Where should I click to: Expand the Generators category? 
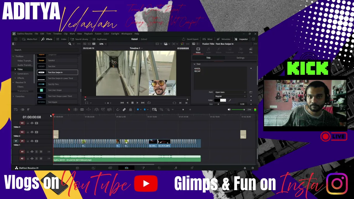[15, 74]
